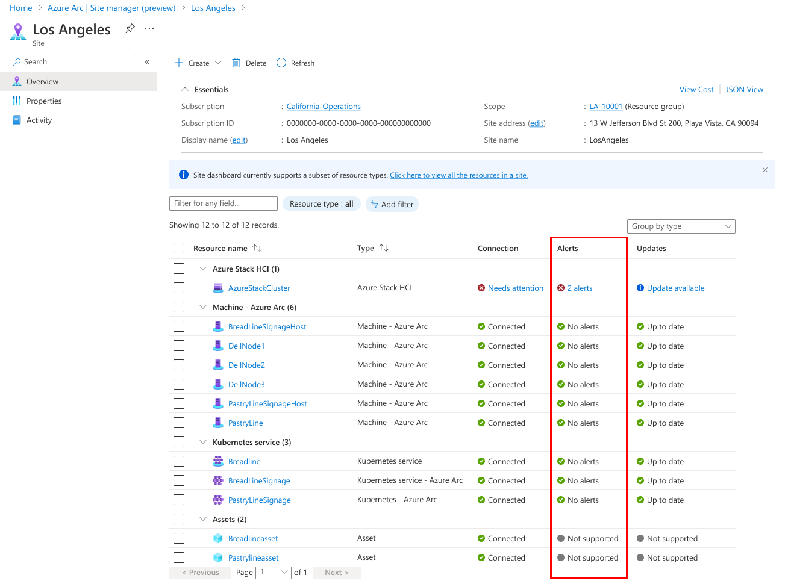Open the Group by type dropdown
The width and height of the screenshot is (785, 587).
point(681,226)
